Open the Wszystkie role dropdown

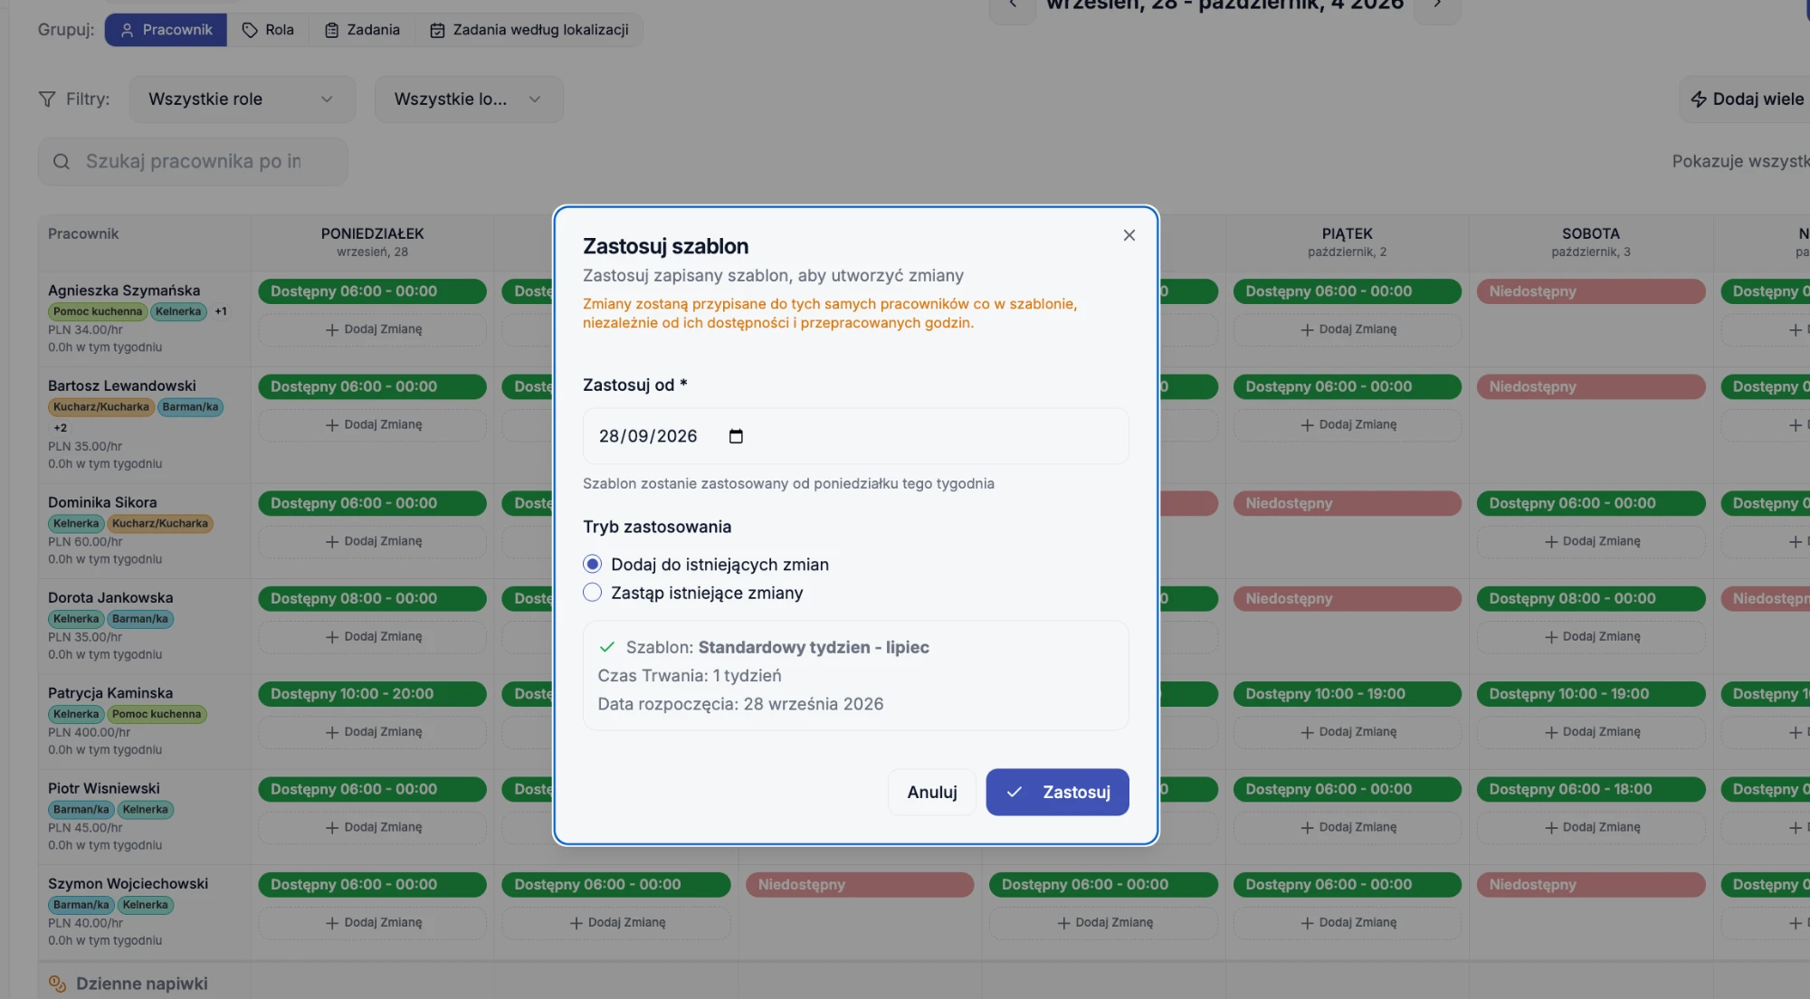pos(242,99)
